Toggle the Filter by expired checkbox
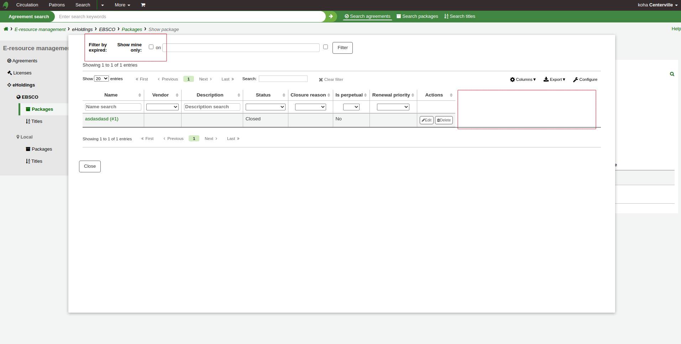Screen dimensions: 681x344 tap(151, 47)
